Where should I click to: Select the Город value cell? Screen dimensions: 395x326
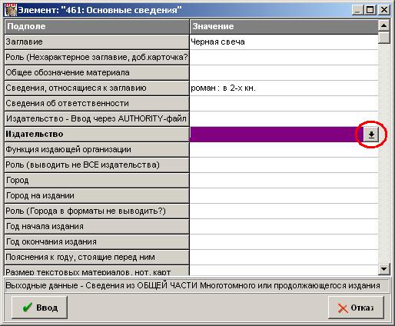coord(284,180)
